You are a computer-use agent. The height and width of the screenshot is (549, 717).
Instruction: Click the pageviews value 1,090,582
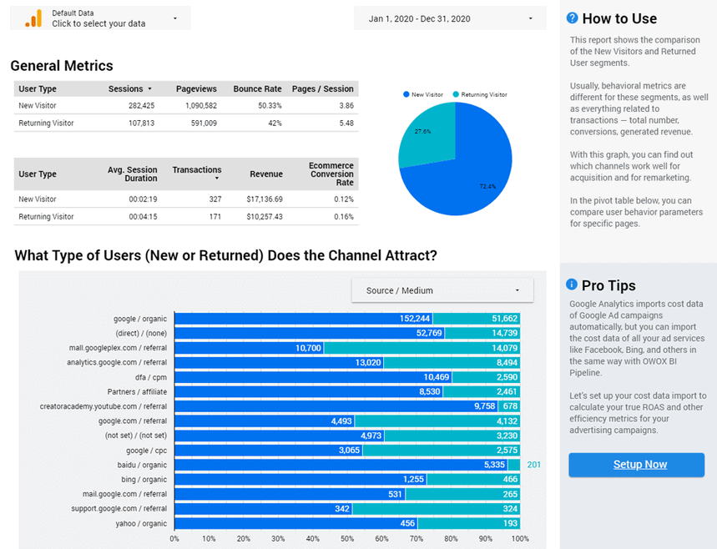pyautogui.click(x=201, y=106)
